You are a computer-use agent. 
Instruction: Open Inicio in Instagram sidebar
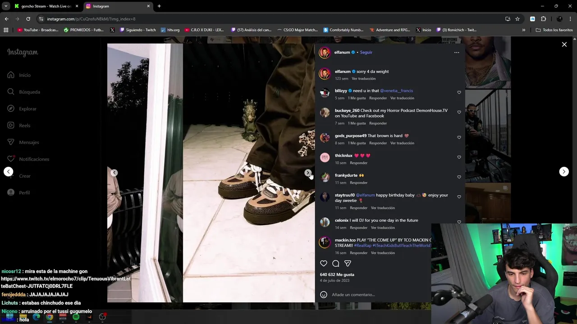pos(19,75)
